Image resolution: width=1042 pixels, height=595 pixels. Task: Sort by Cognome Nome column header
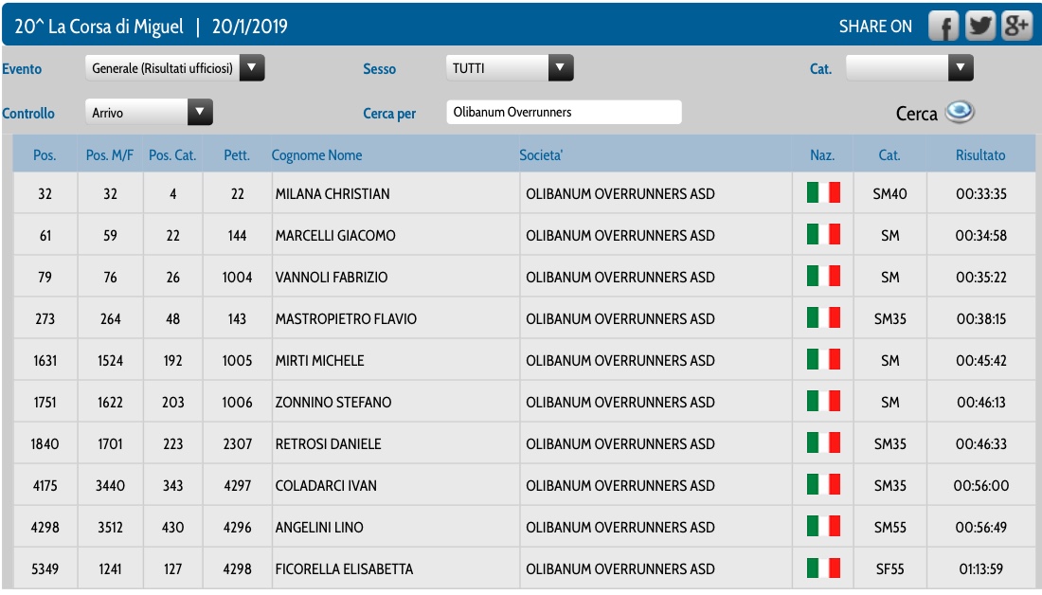pos(317,154)
